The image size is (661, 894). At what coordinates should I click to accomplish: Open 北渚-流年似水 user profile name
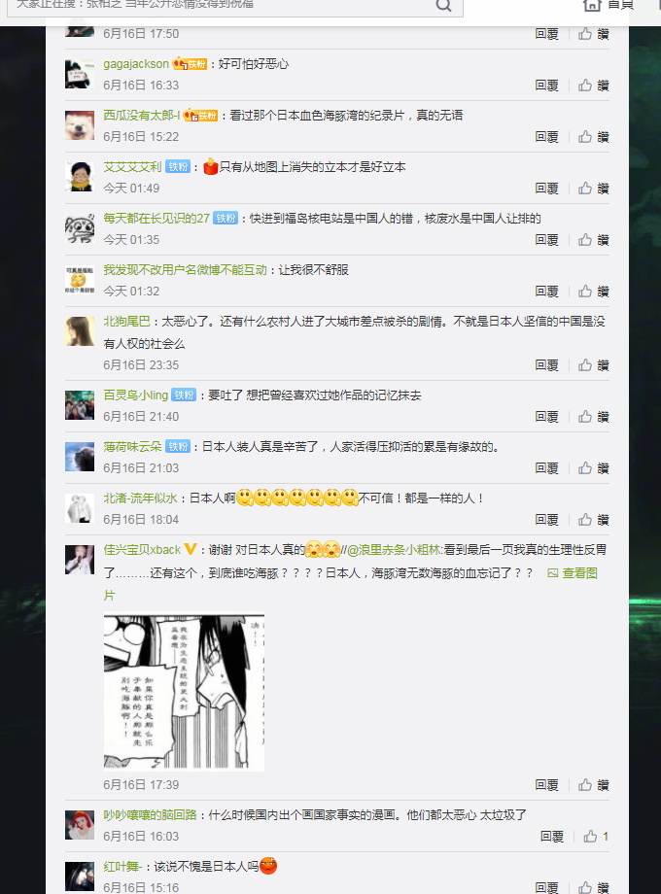(x=140, y=499)
